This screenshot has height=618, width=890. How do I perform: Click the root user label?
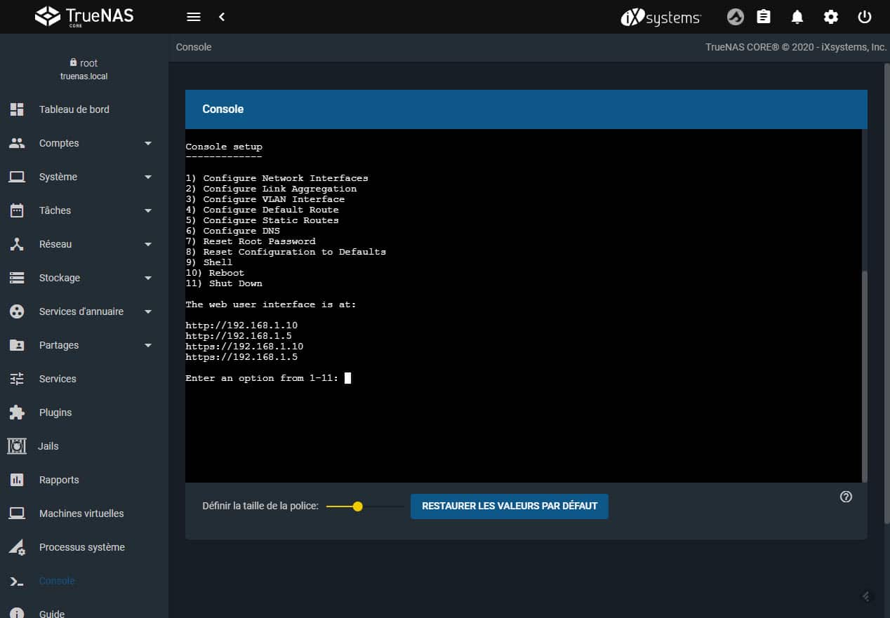(x=88, y=63)
